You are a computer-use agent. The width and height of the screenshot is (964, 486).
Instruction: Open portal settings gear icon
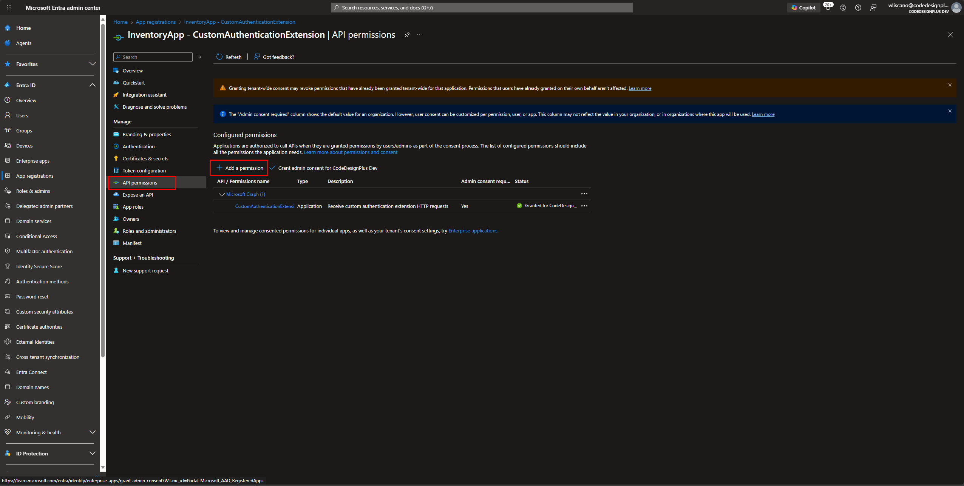pyautogui.click(x=843, y=8)
